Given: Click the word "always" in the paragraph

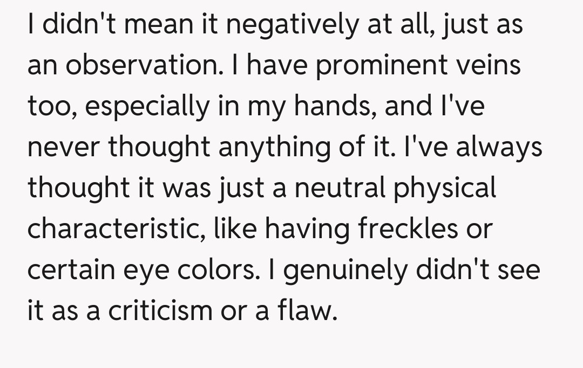Looking at the screenshot, I should [499, 148].
